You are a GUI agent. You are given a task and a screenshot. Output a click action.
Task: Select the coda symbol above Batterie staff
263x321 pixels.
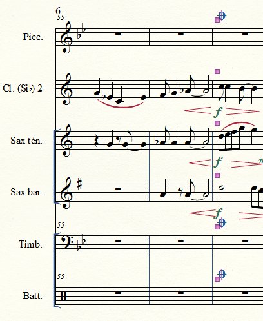tap(222, 274)
